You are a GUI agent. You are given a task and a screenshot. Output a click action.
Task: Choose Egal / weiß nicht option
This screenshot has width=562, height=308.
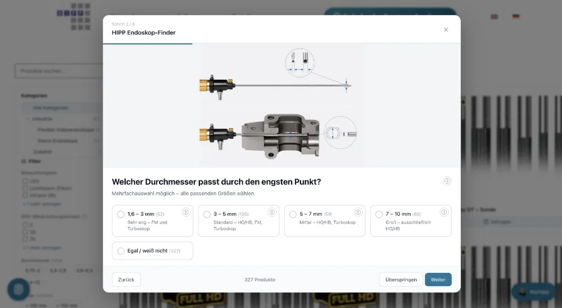coord(152,251)
